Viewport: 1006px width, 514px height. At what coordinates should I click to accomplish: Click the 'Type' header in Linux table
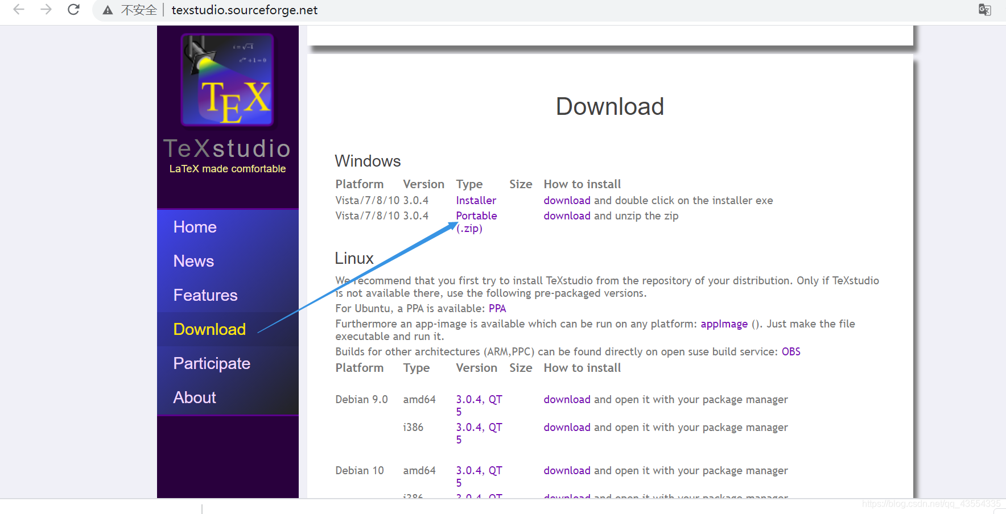(x=417, y=368)
